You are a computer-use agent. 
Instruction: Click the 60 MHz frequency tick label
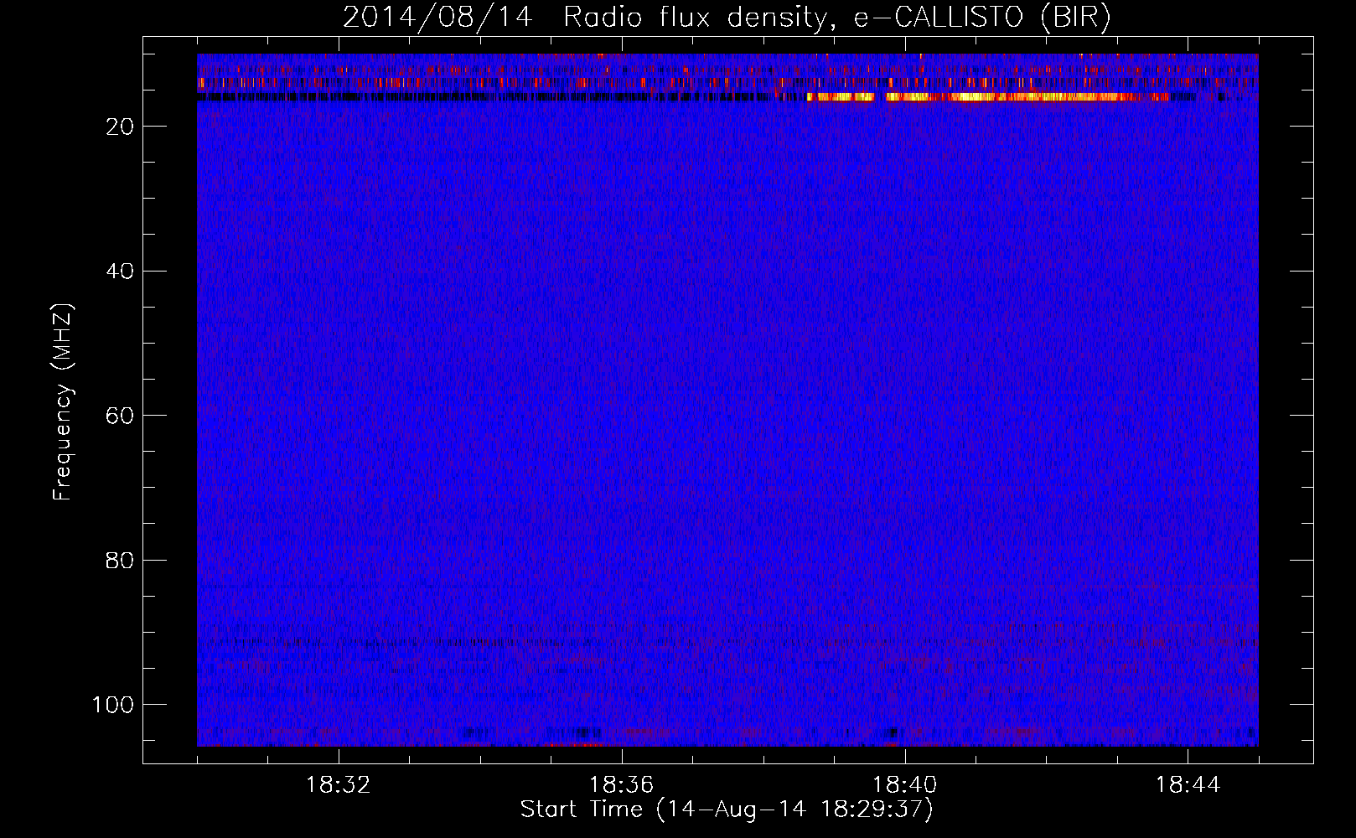coord(120,416)
